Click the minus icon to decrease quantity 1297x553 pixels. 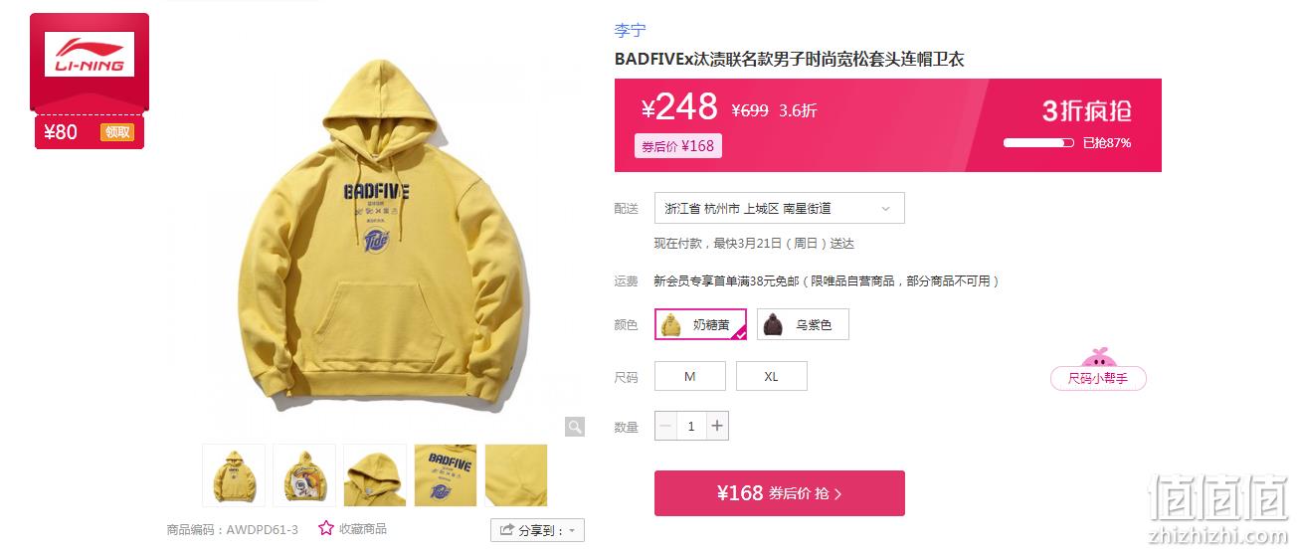point(665,427)
